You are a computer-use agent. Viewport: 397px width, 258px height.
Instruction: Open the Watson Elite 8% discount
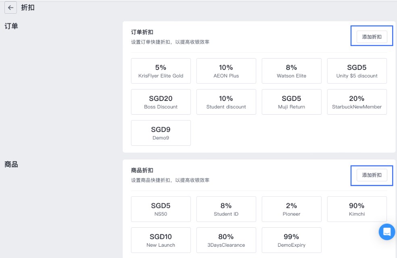coord(291,71)
